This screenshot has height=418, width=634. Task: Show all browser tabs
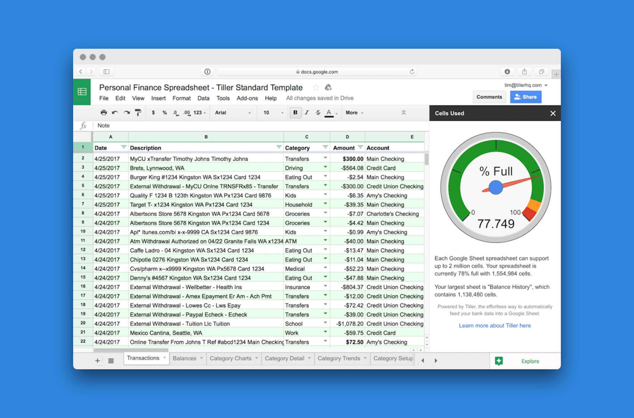pos(542,72)
